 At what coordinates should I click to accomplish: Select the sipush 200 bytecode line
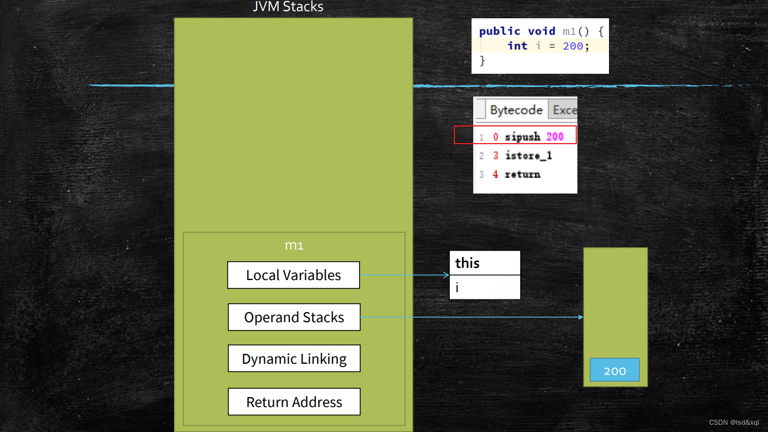pos(515,135)
